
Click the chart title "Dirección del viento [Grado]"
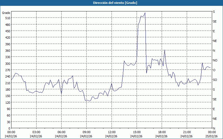coord(111,3)
